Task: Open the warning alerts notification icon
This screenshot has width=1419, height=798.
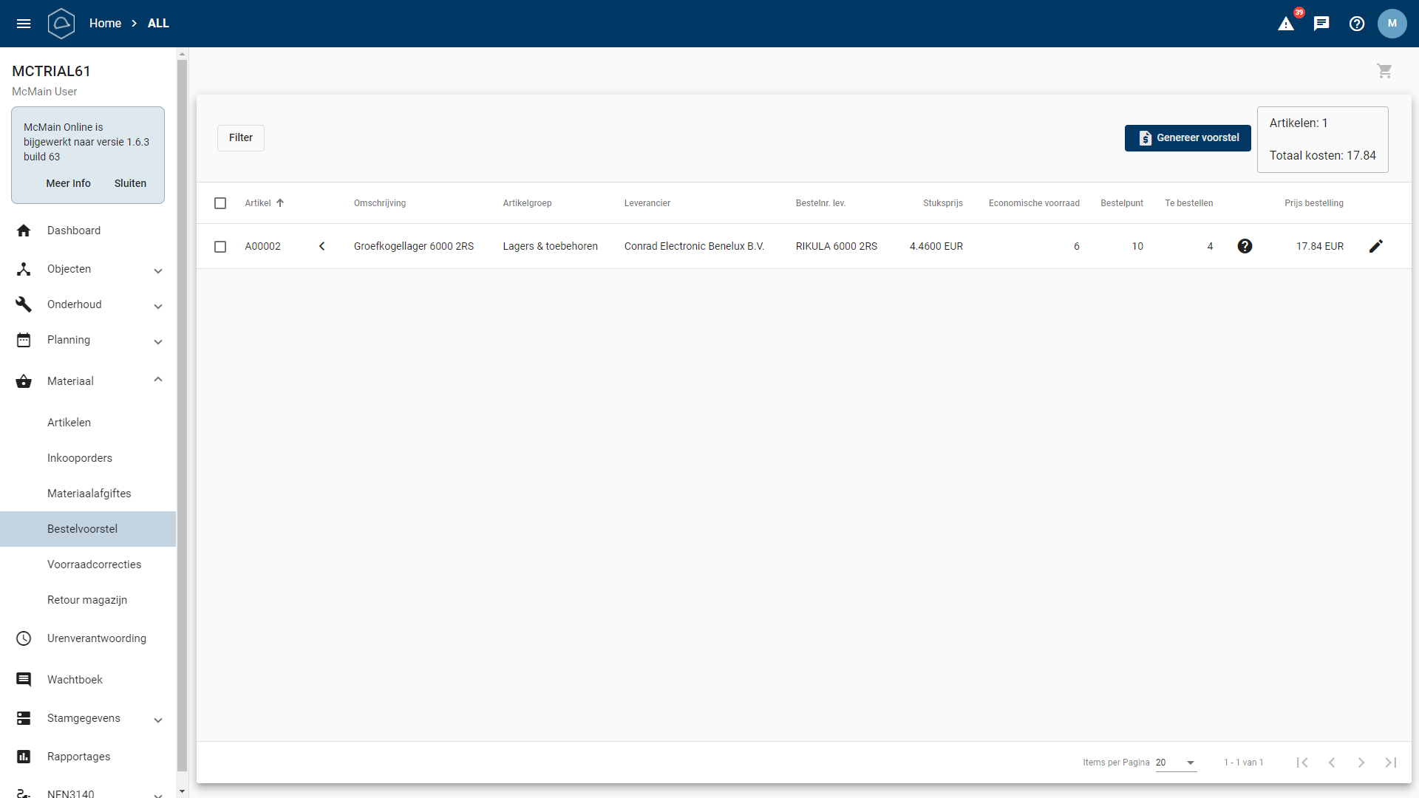Action: click(1286, 24)
